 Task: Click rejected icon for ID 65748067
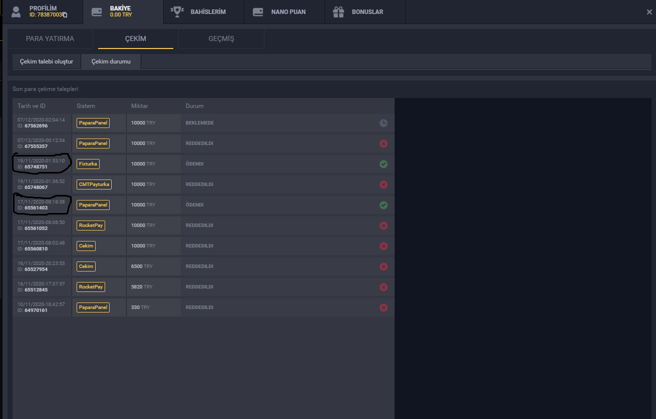click(x=384, y=184)
